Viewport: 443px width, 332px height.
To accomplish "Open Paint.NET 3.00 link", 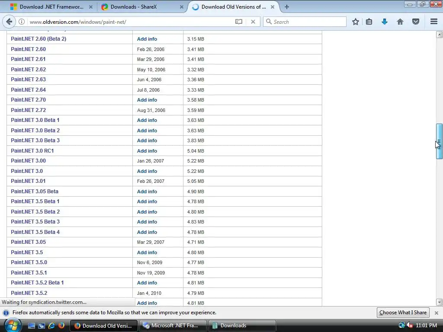I will pos(28,161).
